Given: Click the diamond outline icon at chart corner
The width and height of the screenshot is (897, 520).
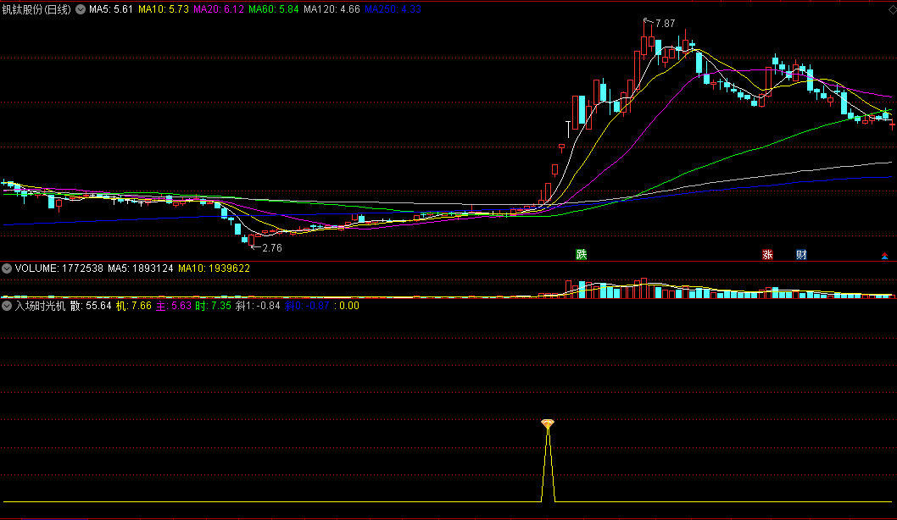Looking at the screenshot, I should [x=892, y=9].
